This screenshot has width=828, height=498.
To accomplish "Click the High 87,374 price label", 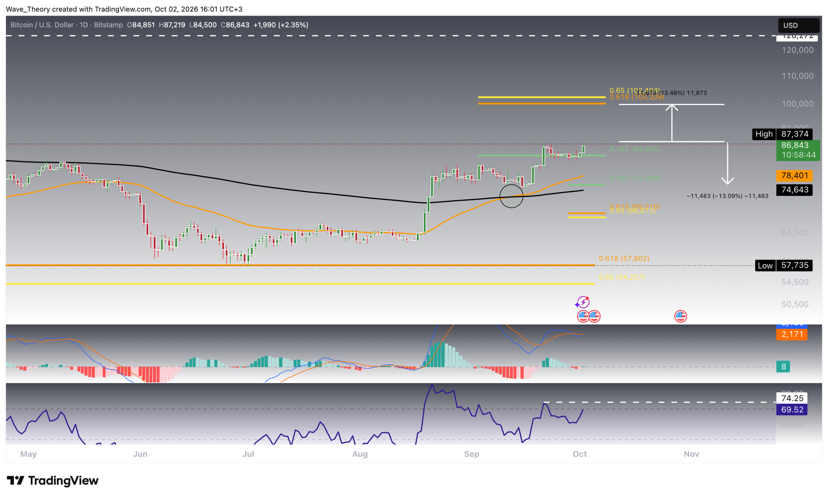I will (782, 134).
